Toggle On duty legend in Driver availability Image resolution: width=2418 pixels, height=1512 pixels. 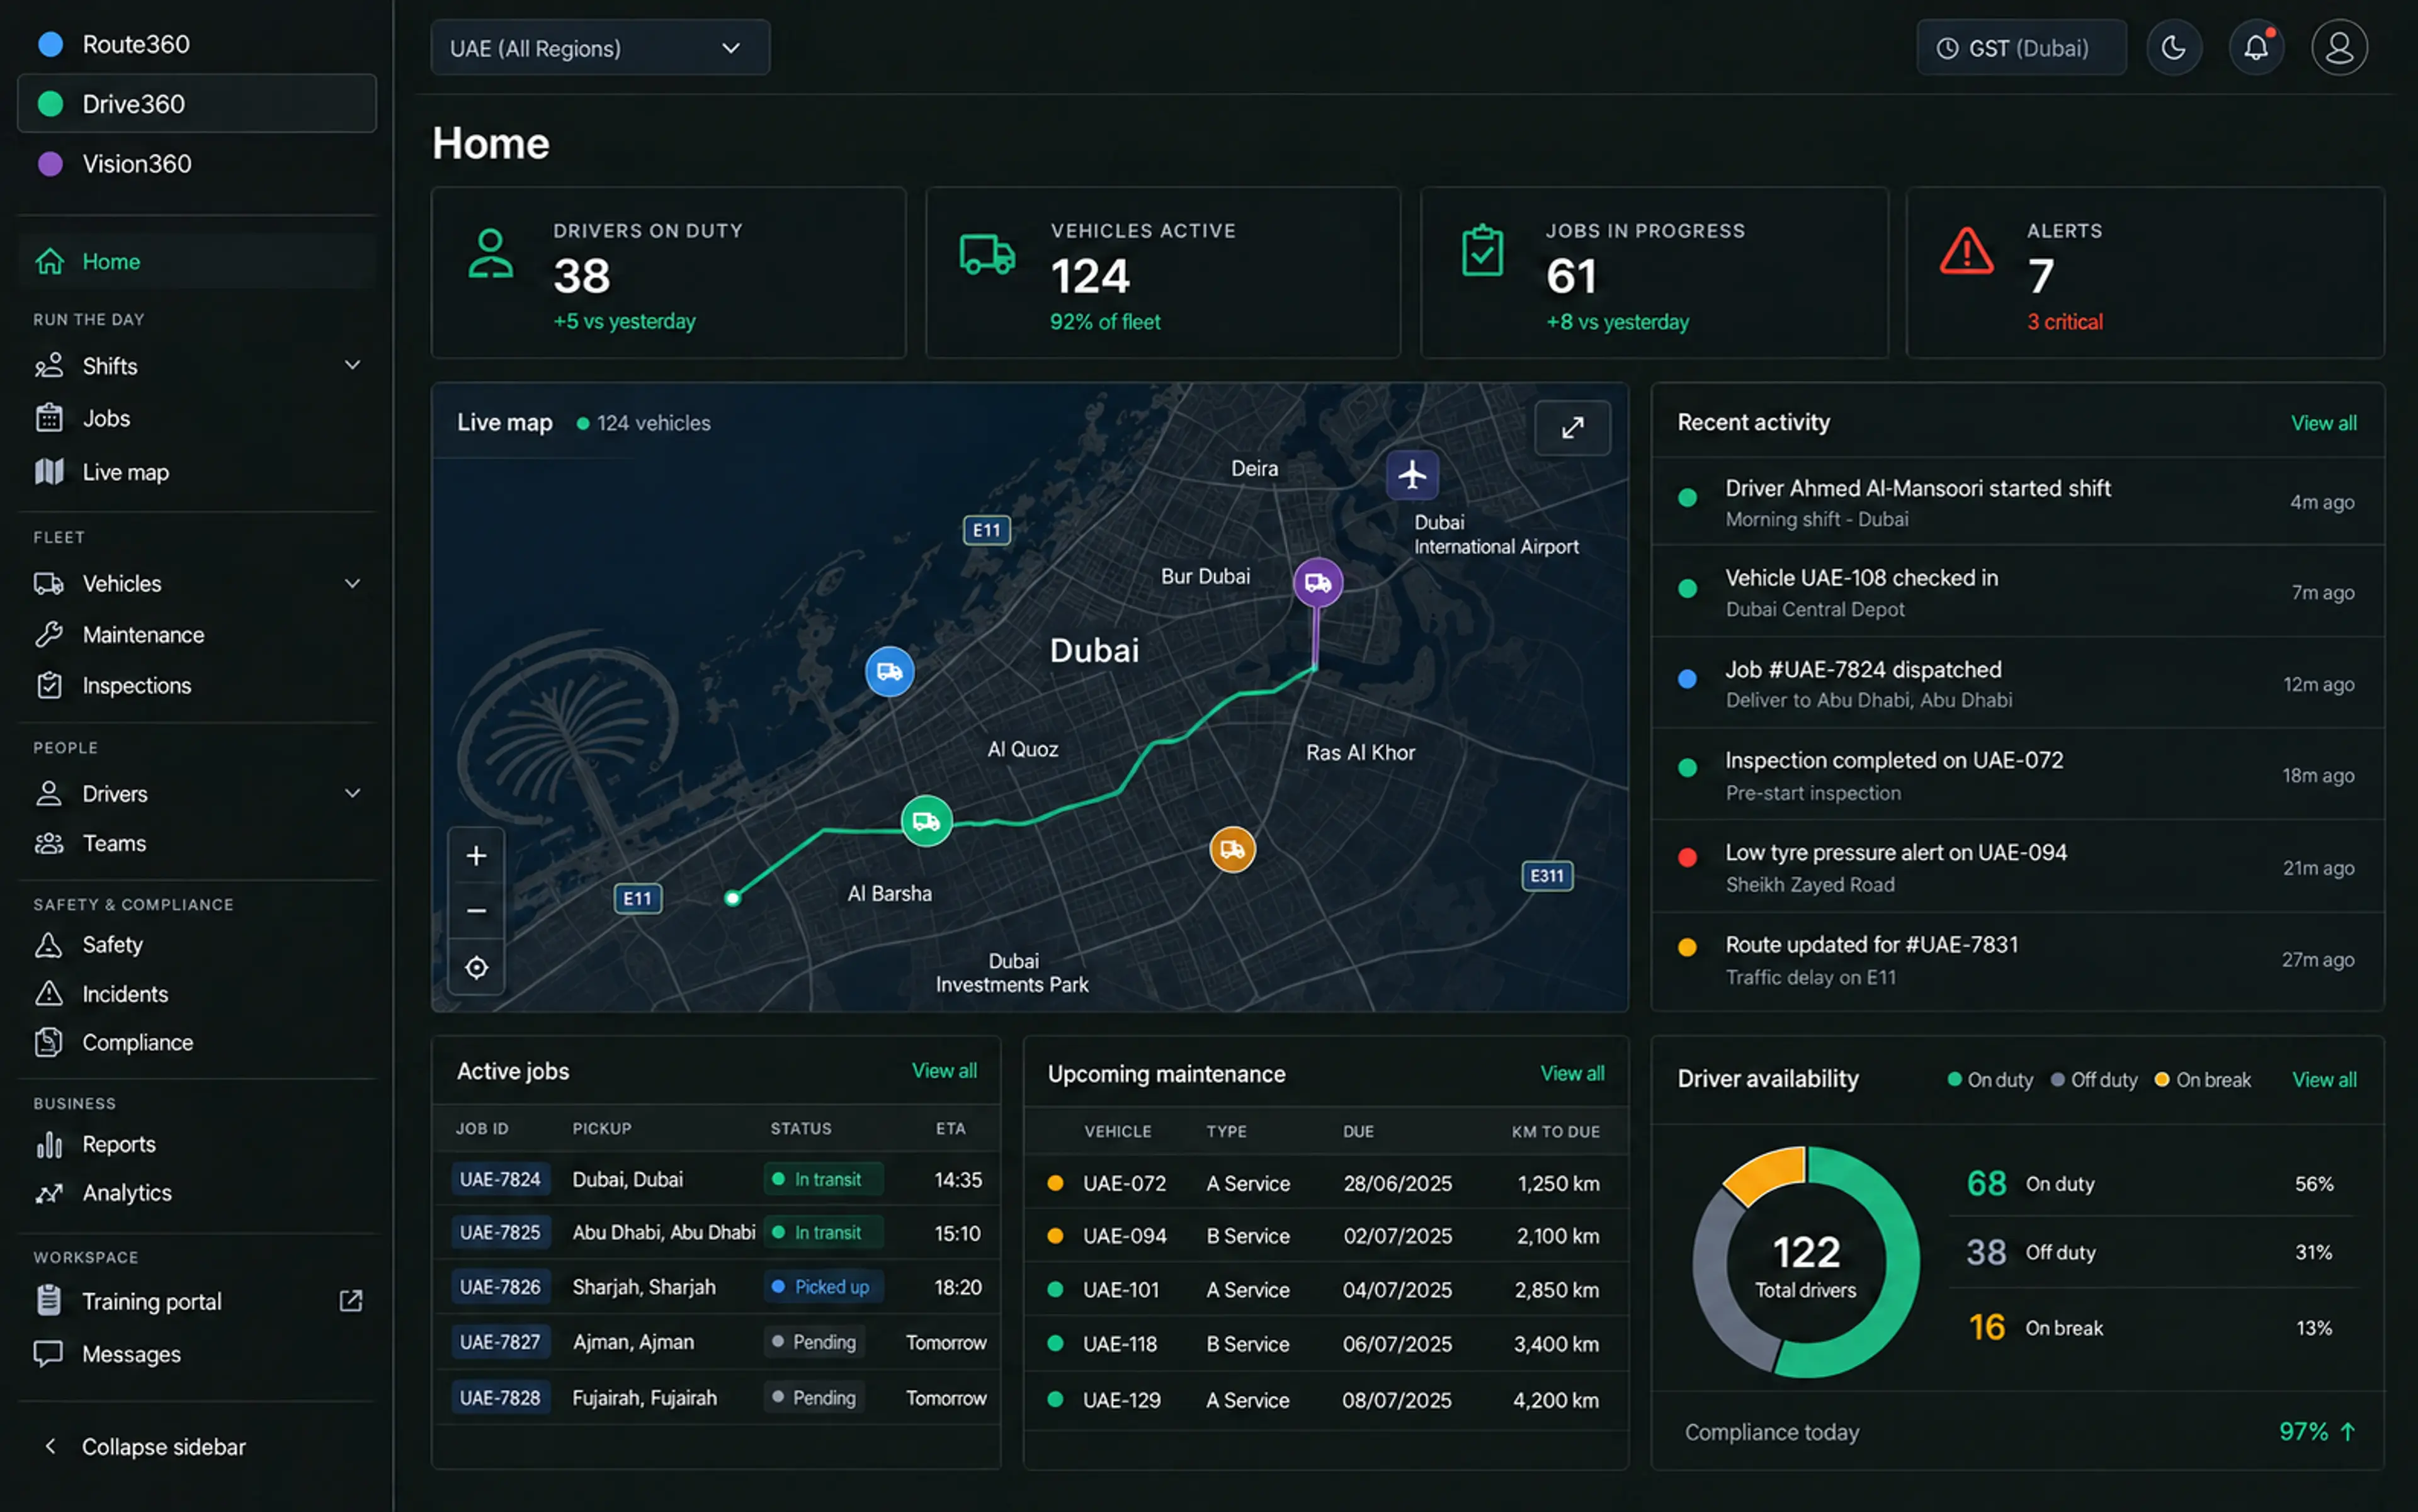(x=1990, y=1079)
